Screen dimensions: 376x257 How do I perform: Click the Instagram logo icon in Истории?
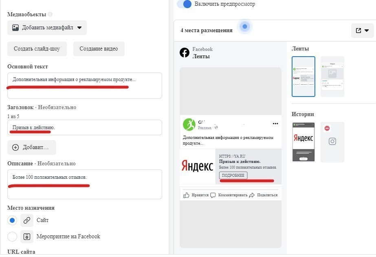click(332, 141)
